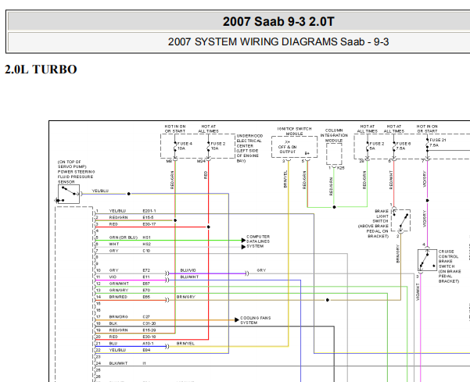This screenshot has width=470, height=382.
Task: Click connector code 'E30-10' on pin 20
Action: (x=149, y=337)
